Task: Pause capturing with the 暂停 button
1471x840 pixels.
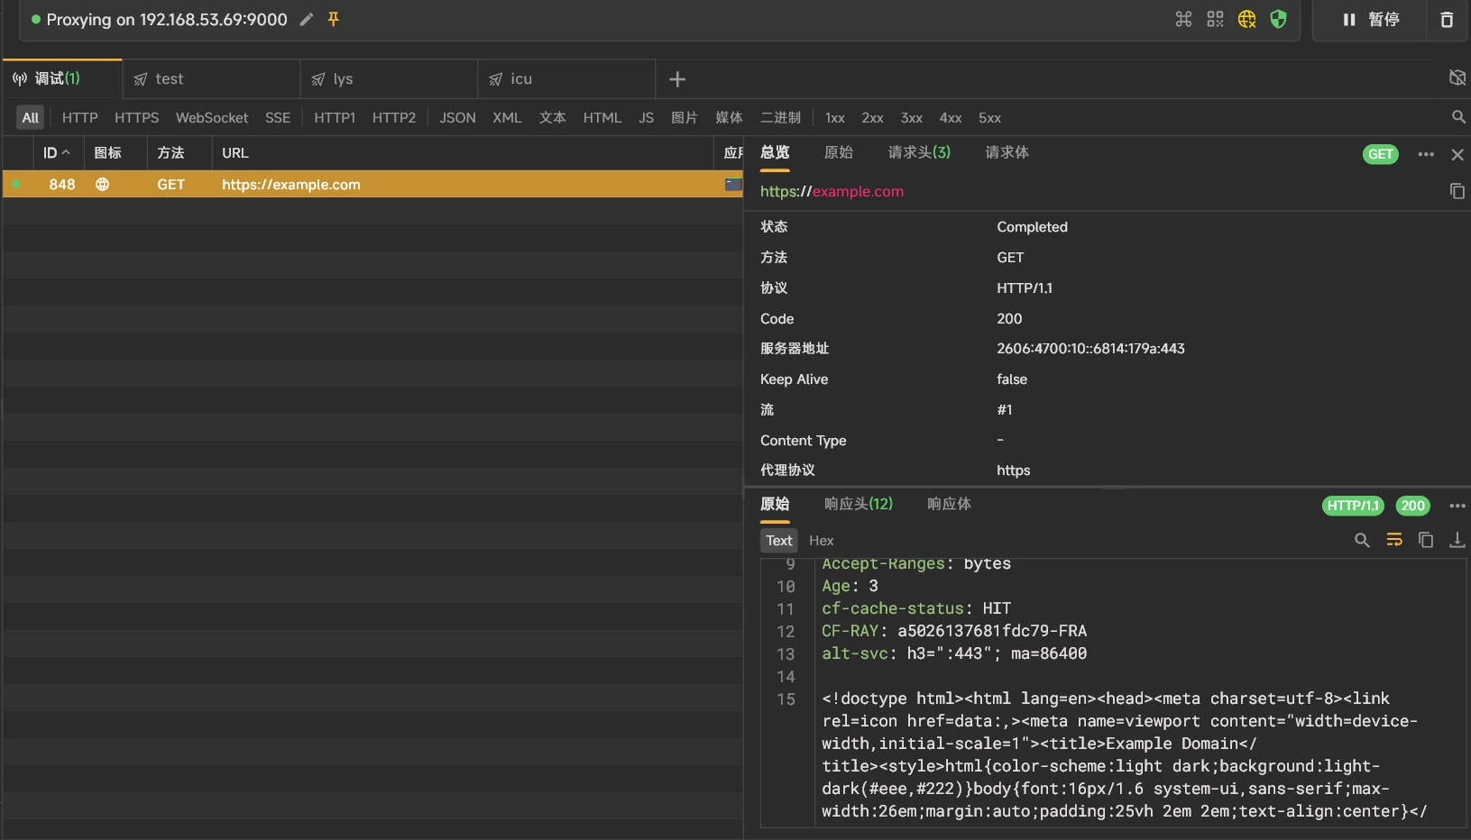Action: coord(1370,20)
